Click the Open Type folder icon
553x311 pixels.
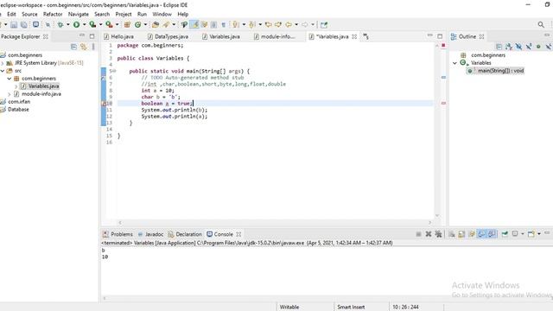(x=156, y=25)
